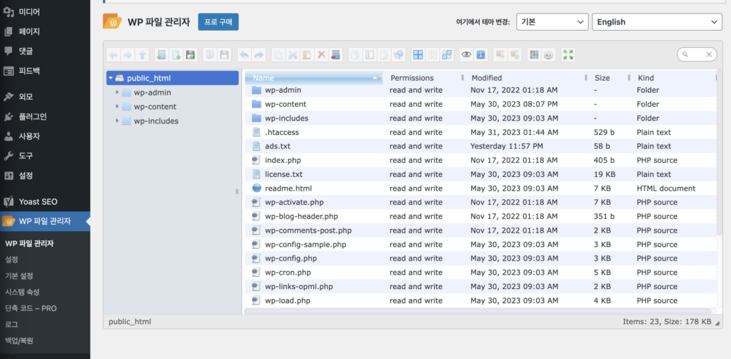Click the WP File Manager folder logo
Viewport: 731px width, 359px height.
coord(112,21)
